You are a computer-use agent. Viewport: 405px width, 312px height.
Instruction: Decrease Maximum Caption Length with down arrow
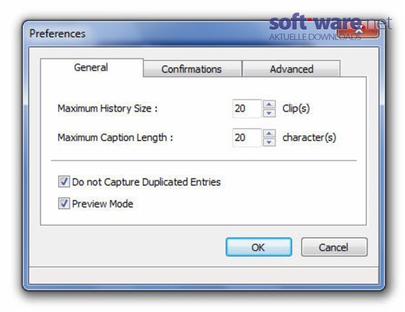click(x=269, y=142)
